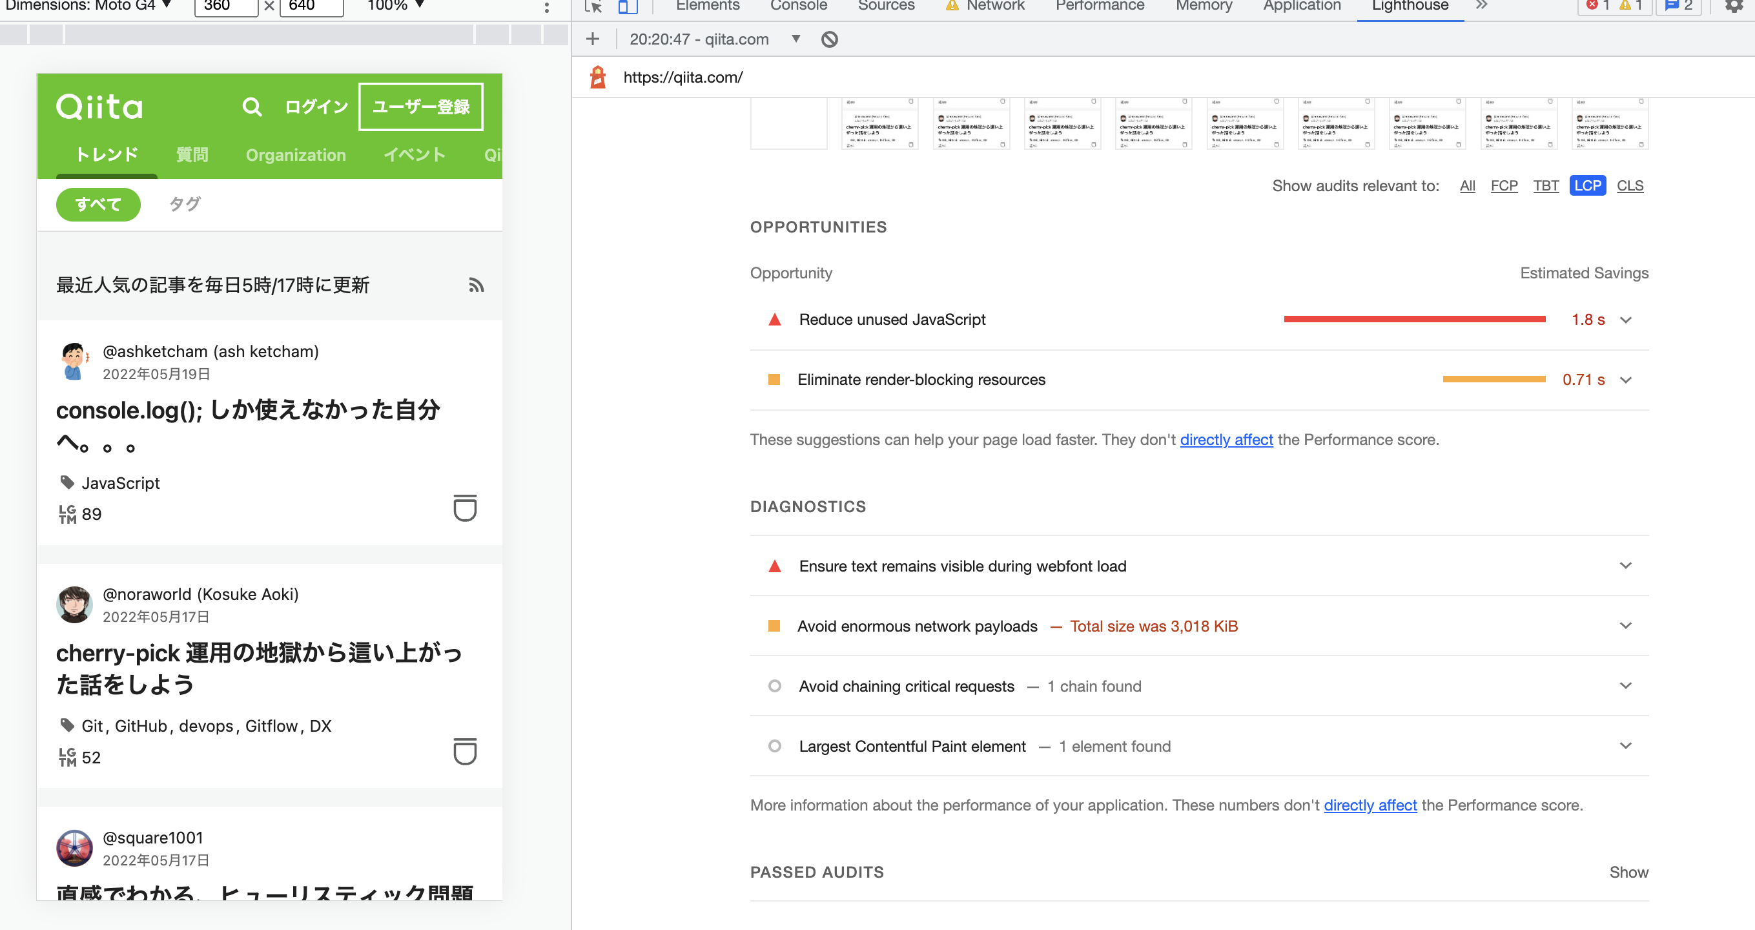The image size is (1755, 930).
Task: Click the first 'directly affect' link
Action: pyautogui.click(x=1226, y=440)
